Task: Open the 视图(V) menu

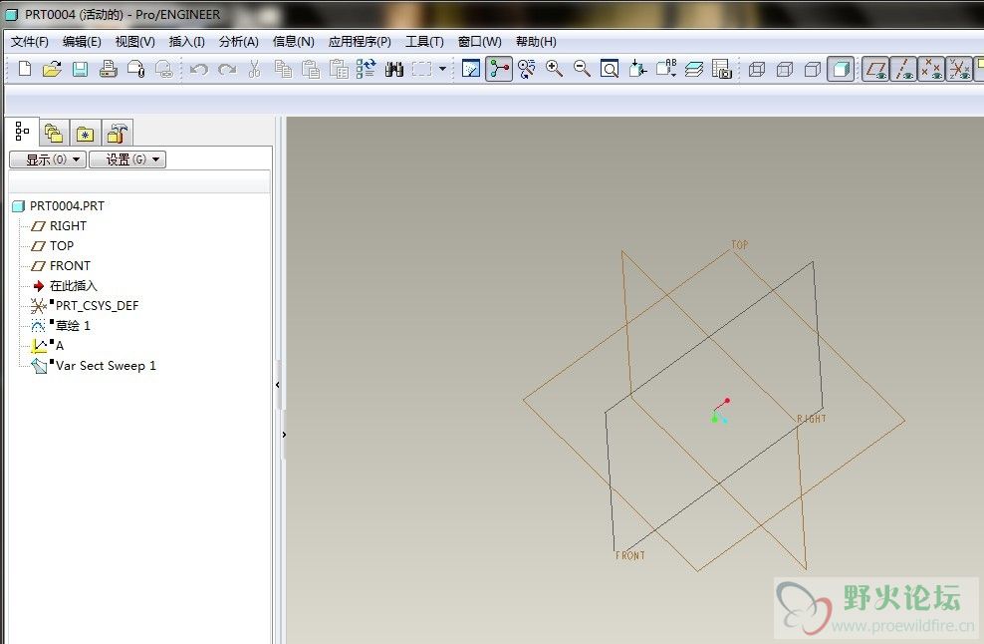Action: coord(134,42)
